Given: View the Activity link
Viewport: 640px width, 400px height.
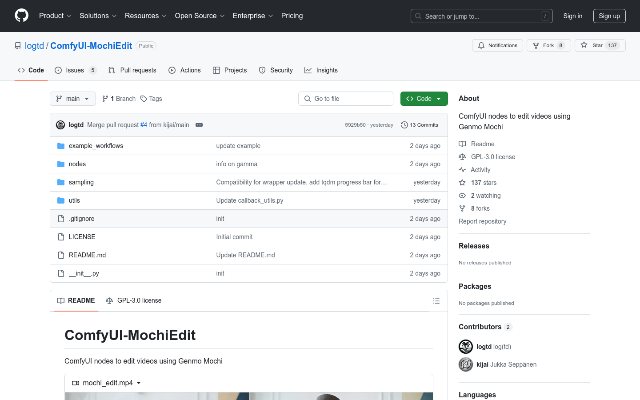Looking at the screenshot, I should [x=475, y=170].
